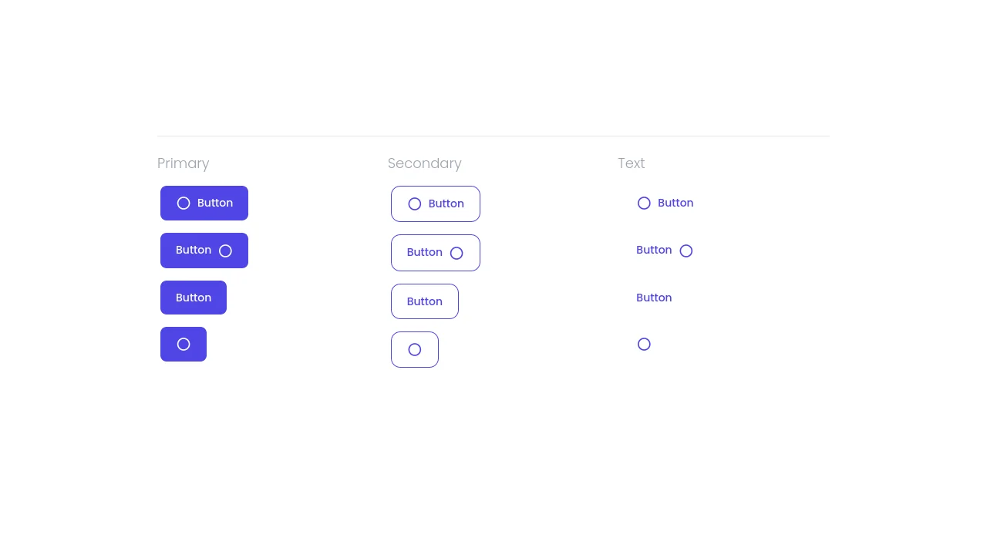This screenshot has height=555, width=987.
Task: Click the outlined secondary icon-only button
Action: pyautogui.click(x=415, y=350)
